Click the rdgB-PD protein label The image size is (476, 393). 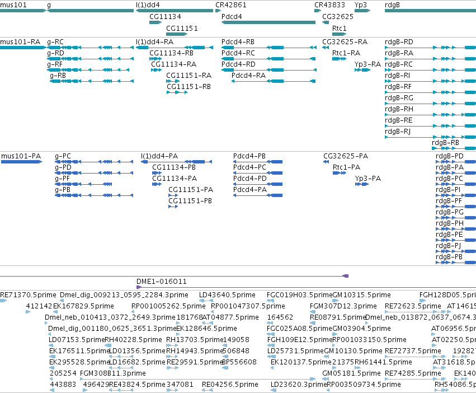pyautogui.click(x=450, y=156)
